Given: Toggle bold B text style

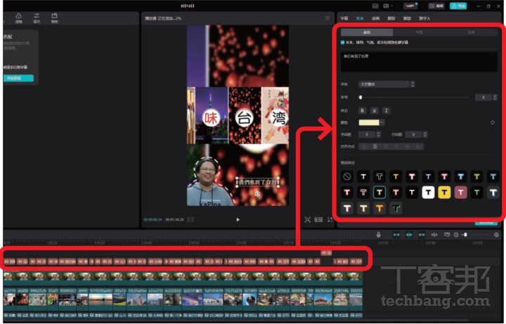Looking at the screenshot, I should tap(362, 110).
